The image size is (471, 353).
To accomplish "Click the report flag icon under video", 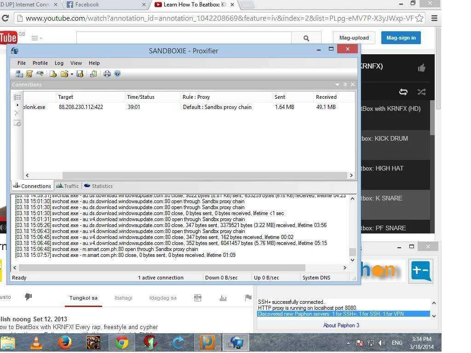I will (248, 297).
